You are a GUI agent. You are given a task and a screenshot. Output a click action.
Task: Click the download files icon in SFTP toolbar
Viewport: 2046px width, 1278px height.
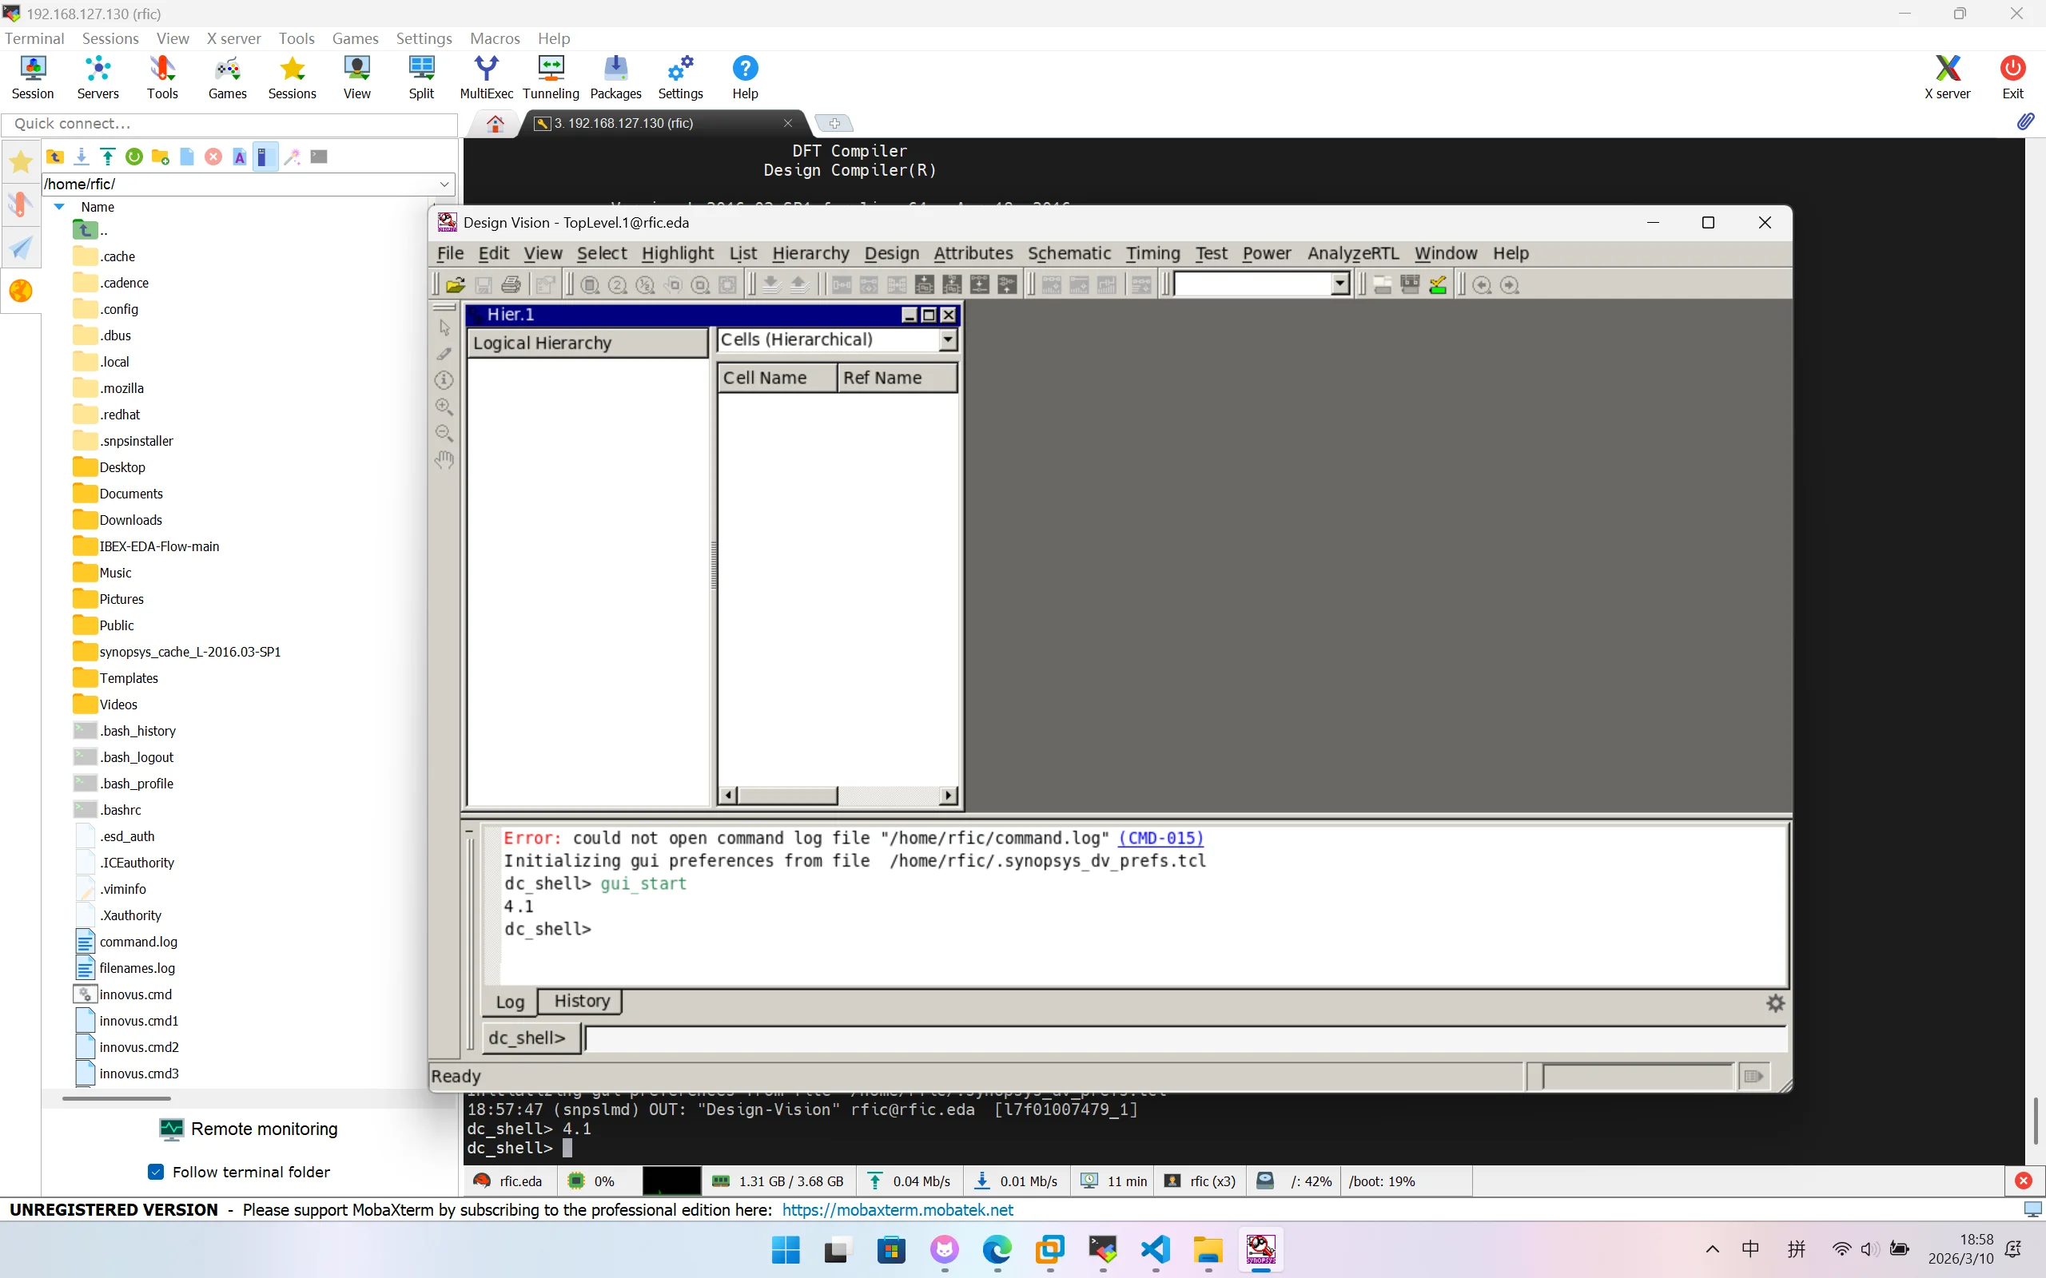tap(82, 157)
